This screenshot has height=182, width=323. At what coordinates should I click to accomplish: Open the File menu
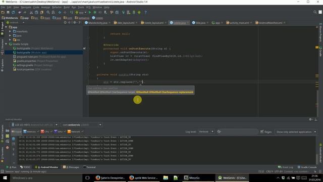point(3,7)
